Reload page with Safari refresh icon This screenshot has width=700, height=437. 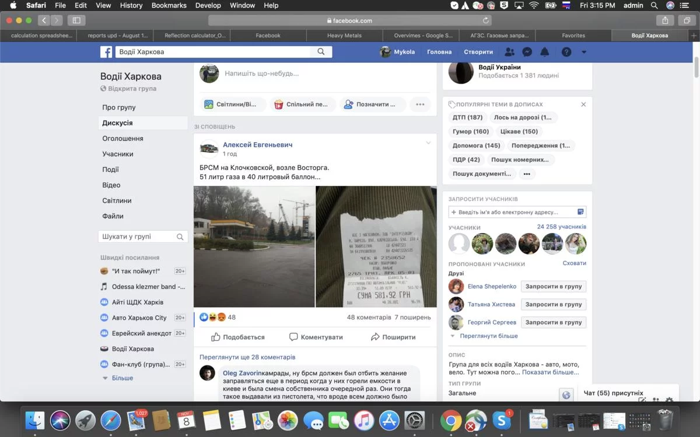pos(486,20)
